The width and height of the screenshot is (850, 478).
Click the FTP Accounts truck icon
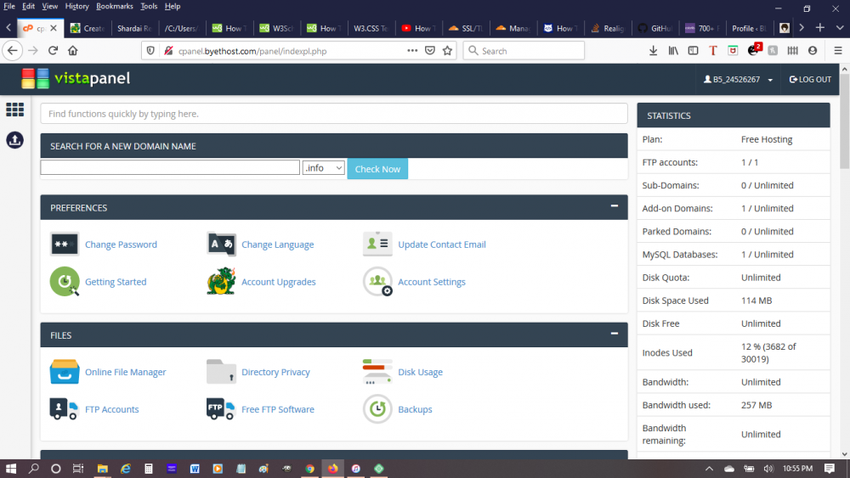click(x=65, y=409)
